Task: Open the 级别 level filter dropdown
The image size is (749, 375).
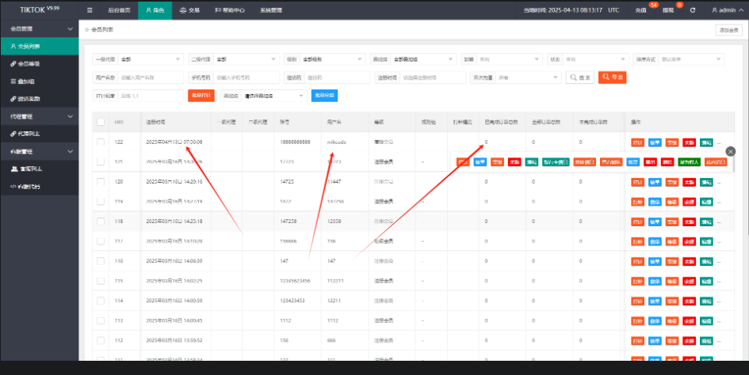Action: point(332,59)
